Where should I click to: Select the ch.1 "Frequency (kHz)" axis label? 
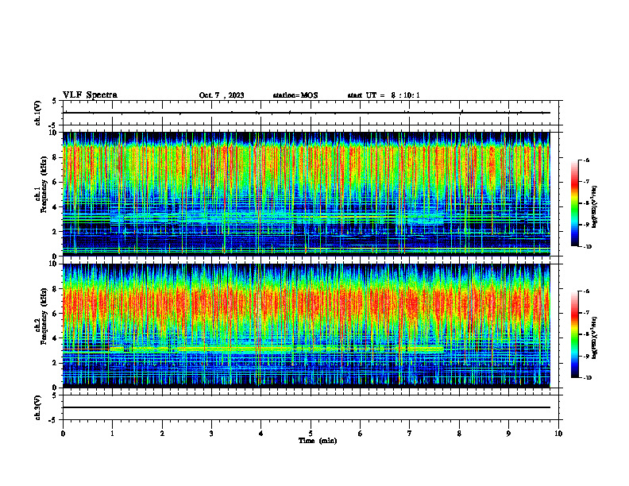click(x=44, y=183)
